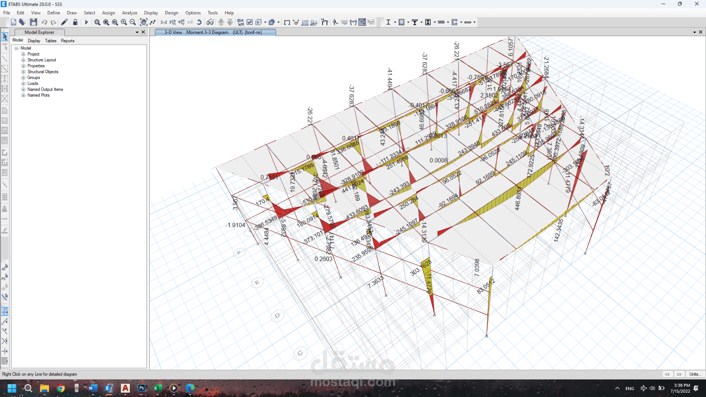Image resolution: width=706 pixels, height=397 pixels.
Task: Click the Run Analysis play arrow icon
Action: tap(86, 22)
